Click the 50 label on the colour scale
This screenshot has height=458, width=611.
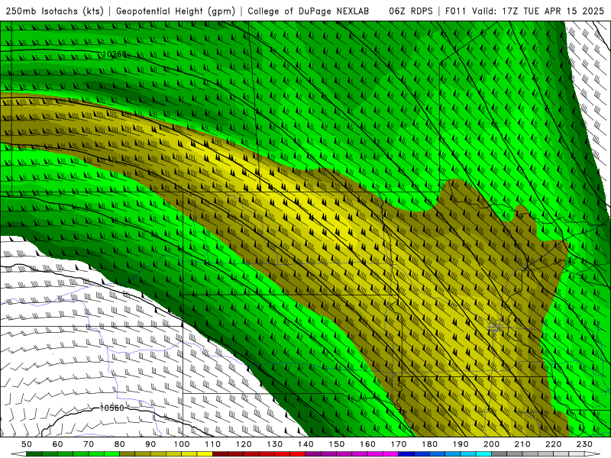coord(27,444)
